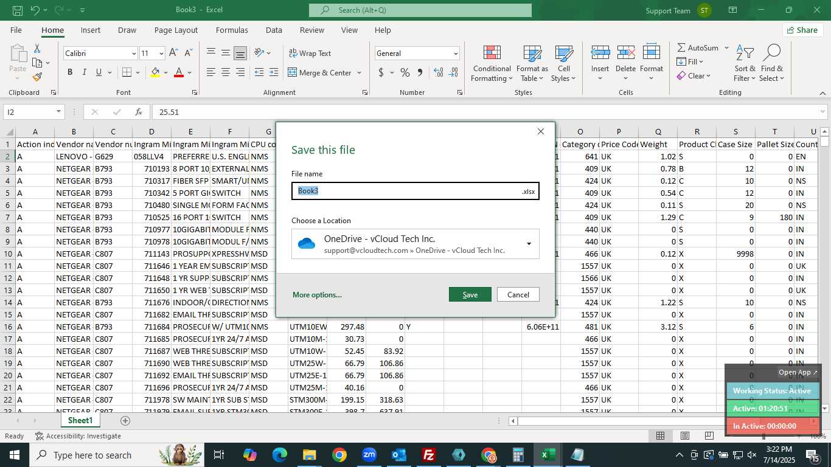This screenshot has width=831, height=467.
Task: Toggle Middle Align
Action: (226, 53)
